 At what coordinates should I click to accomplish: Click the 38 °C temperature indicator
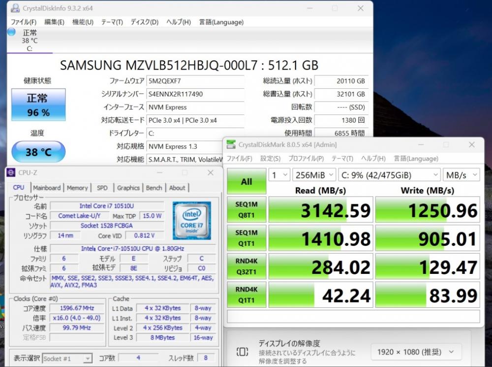point(38,152)
